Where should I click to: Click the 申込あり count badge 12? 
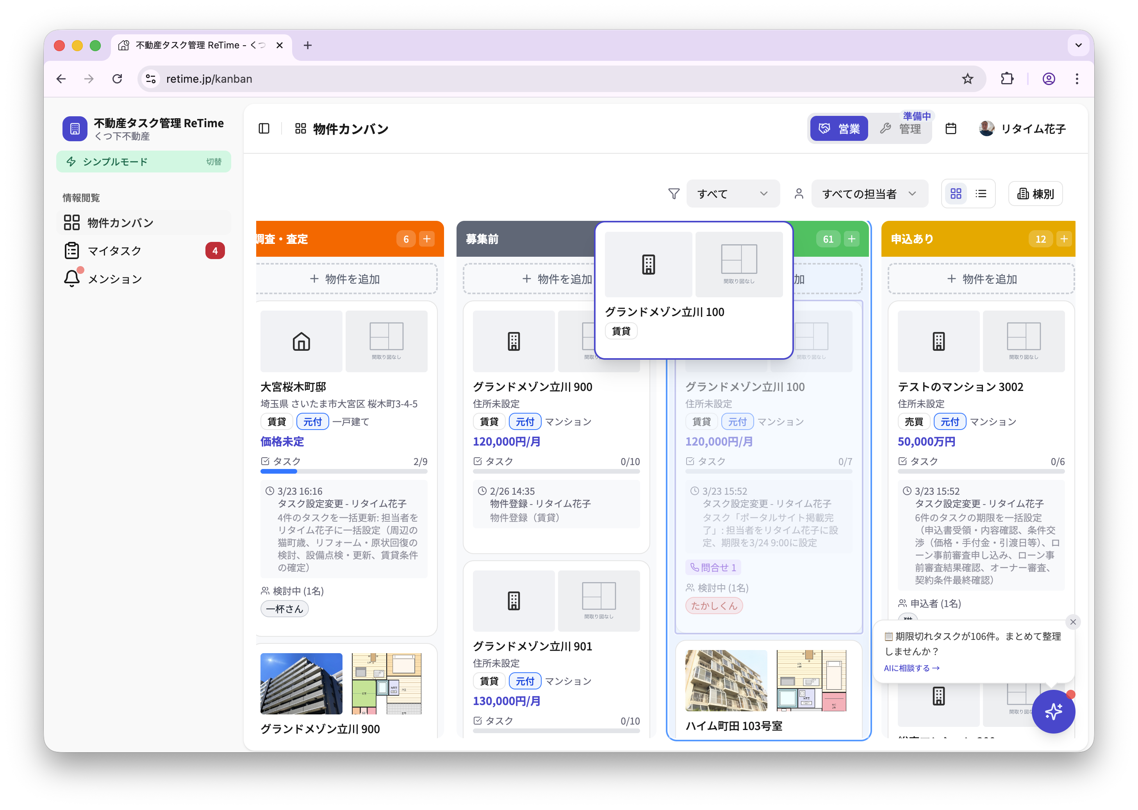click(x=1040, y=239)
